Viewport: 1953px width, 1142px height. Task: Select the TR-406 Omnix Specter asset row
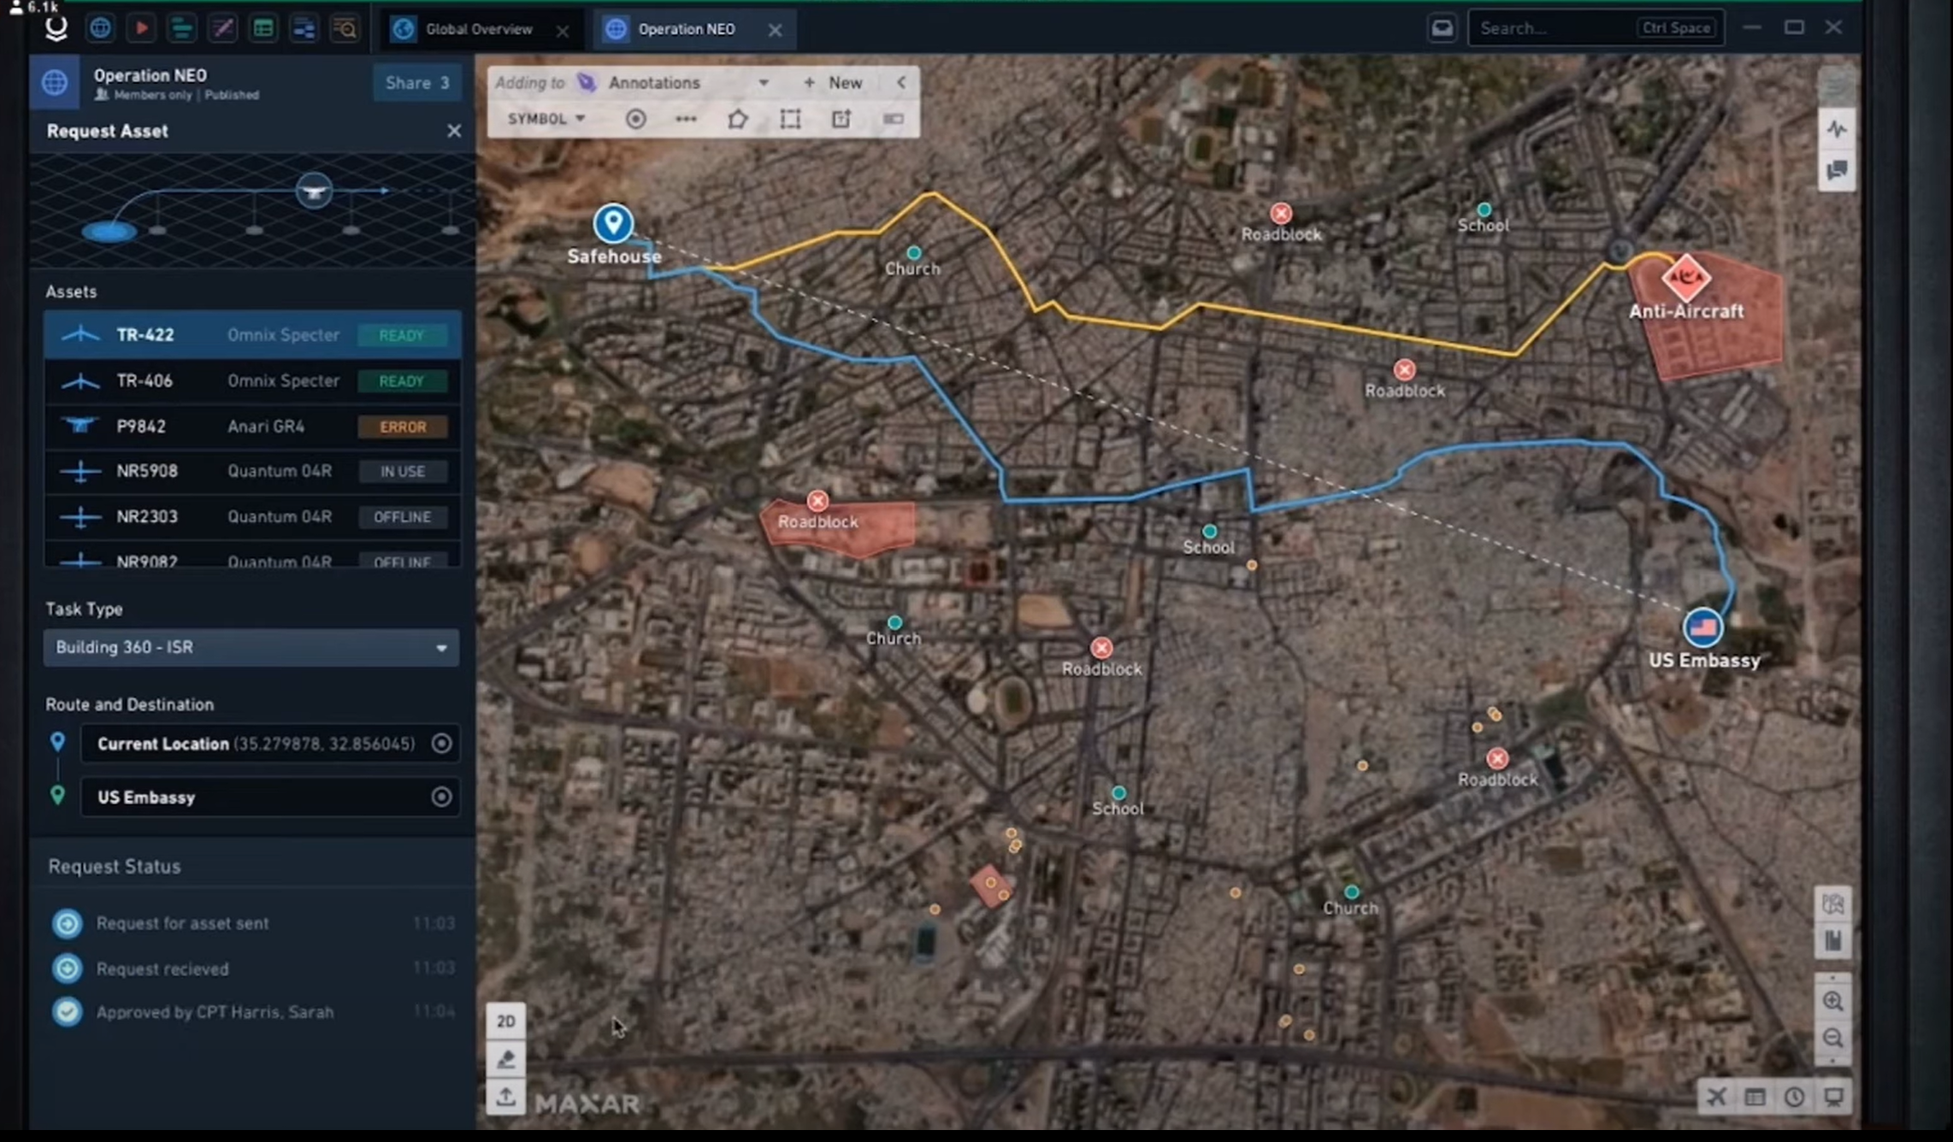253,381
